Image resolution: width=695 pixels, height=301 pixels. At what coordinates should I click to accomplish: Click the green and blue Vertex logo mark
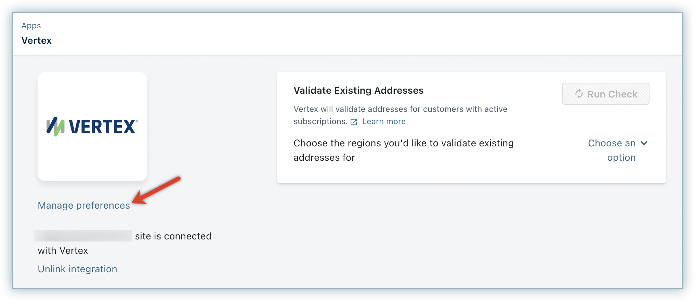tap(55, 127)
